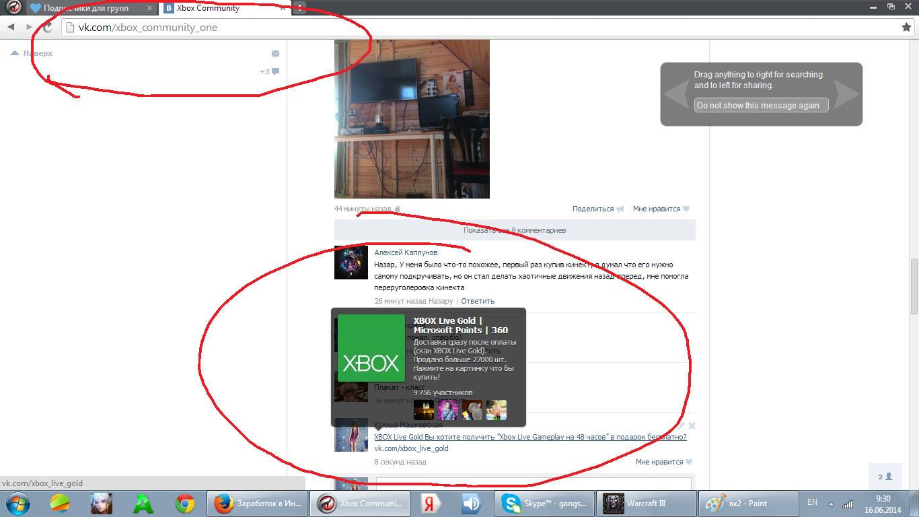Open the Yandex Я taskbar button
The image size is (919, 517).
point(430,503)
